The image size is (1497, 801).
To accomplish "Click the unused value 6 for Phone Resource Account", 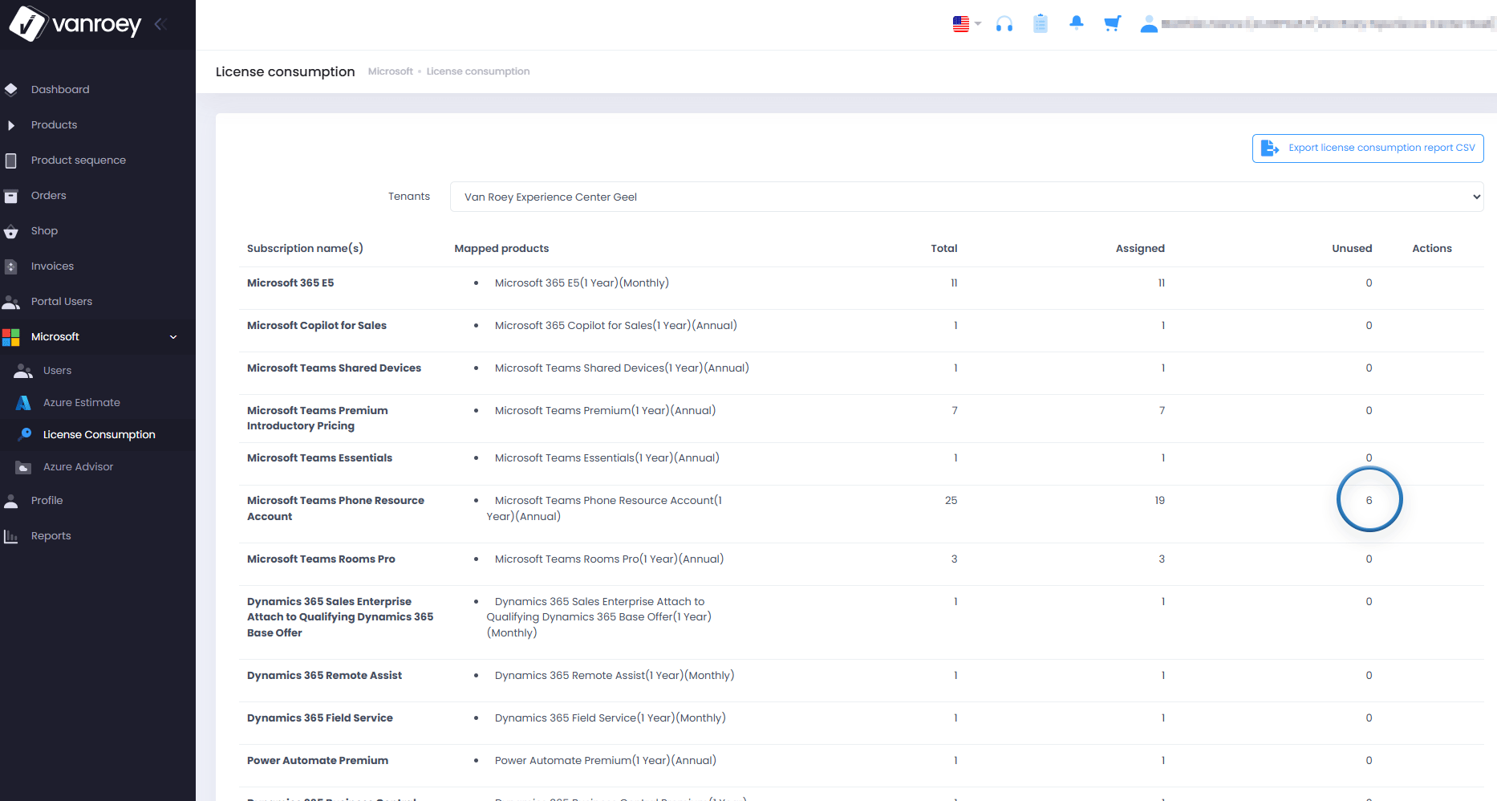I will [1369, 500].
